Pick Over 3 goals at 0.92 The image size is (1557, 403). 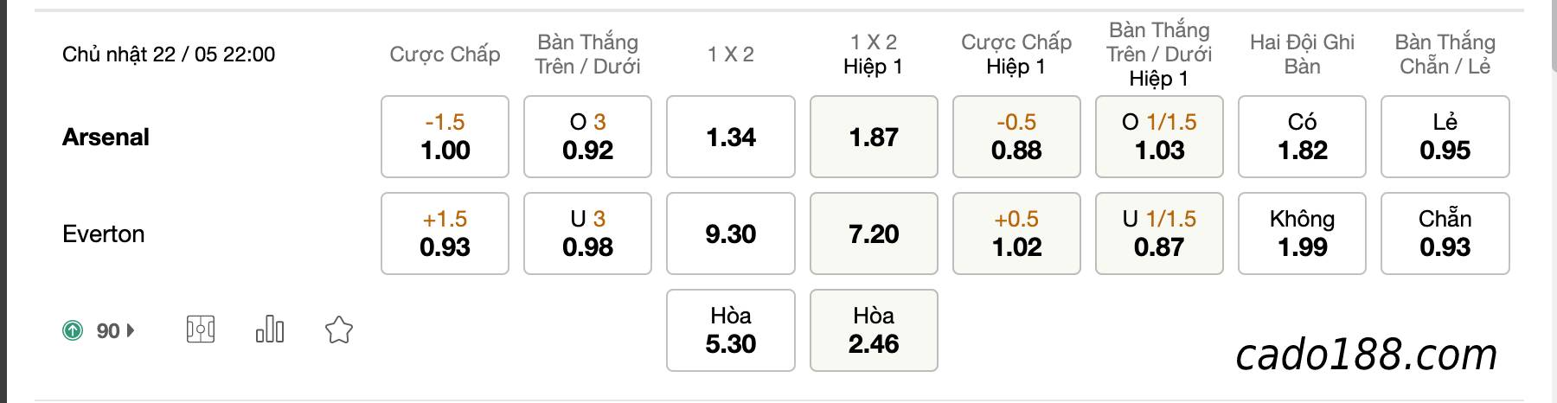tap(587, 137)
